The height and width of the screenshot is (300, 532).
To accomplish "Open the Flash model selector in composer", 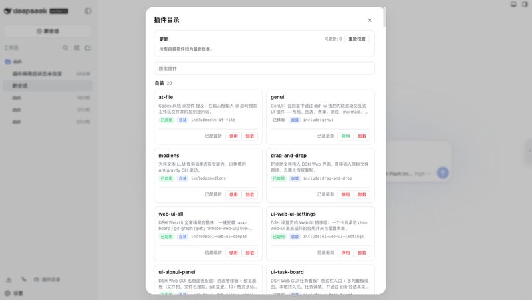I will (399, 174).
